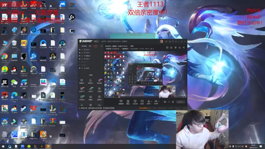Click the webcam preview thumbnail in streaming app
Image resolution: width=265 pixels, height=149 pixels.
pos(167,92)
